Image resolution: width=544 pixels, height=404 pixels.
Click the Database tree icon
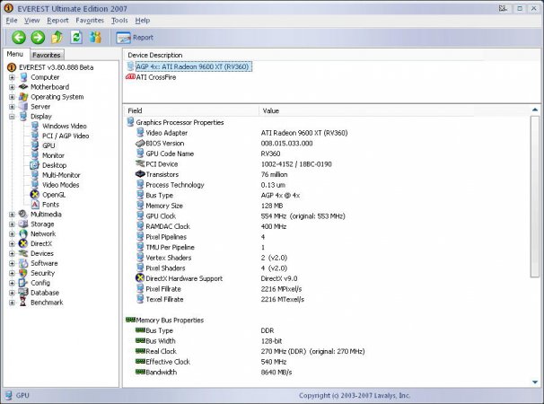coord(23,293)
